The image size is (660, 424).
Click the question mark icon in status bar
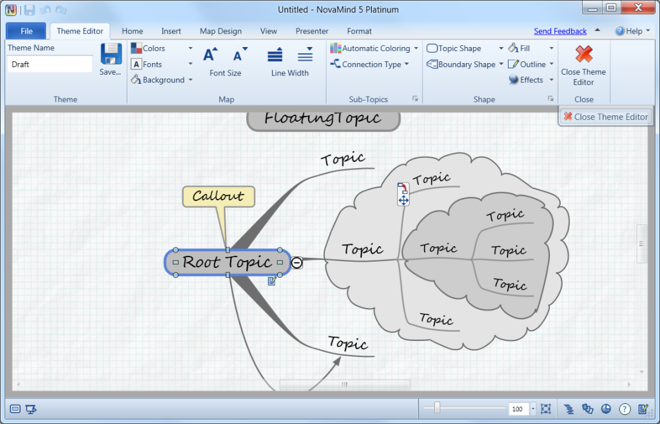click(625, 409)
